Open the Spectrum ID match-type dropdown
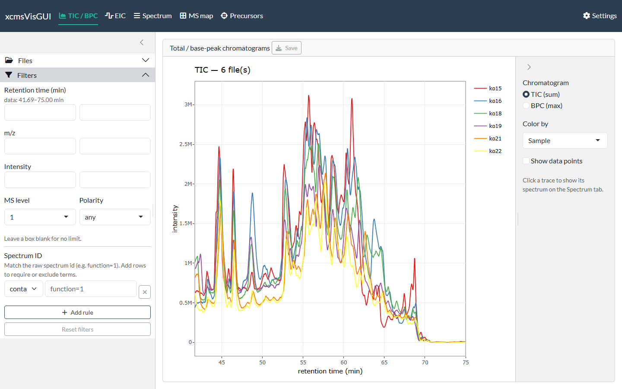The image size is (622, 389). [x=24, y=289]
